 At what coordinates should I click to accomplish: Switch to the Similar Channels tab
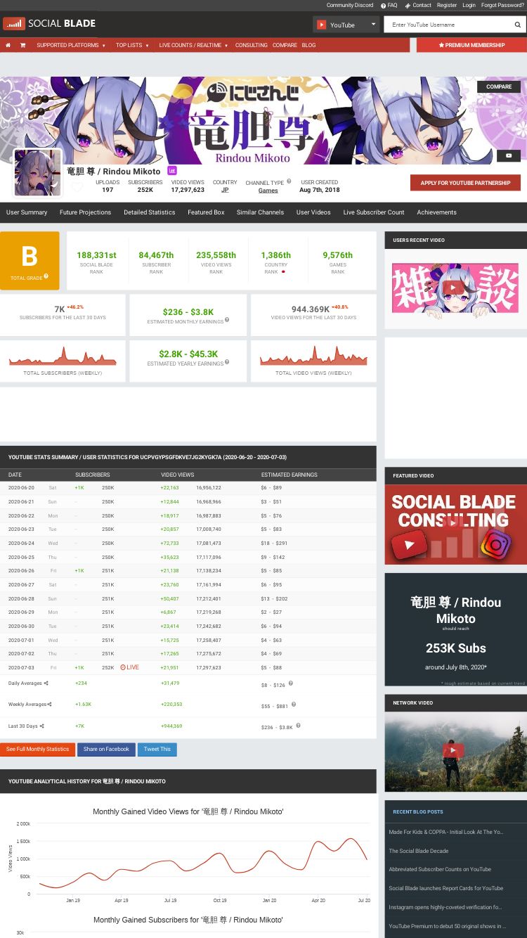pos(260,212)
